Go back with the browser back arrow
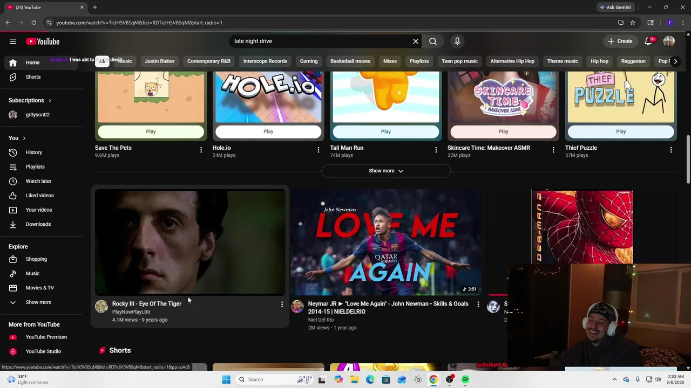 tap(8, 23)
